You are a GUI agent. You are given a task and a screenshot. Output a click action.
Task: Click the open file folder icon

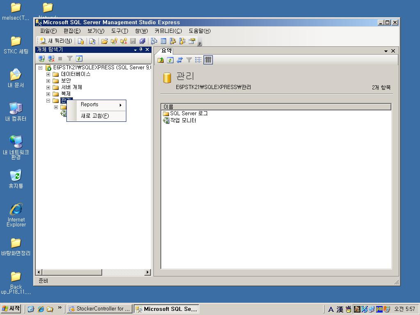[105, 41]
